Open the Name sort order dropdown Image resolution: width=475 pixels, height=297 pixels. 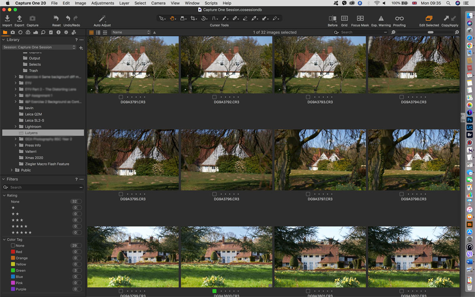tap(131, 32)
